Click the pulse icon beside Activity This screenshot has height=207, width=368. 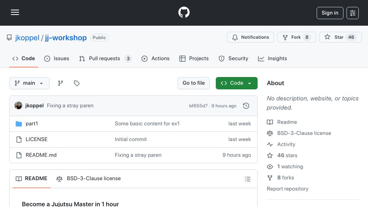[270, 145]
